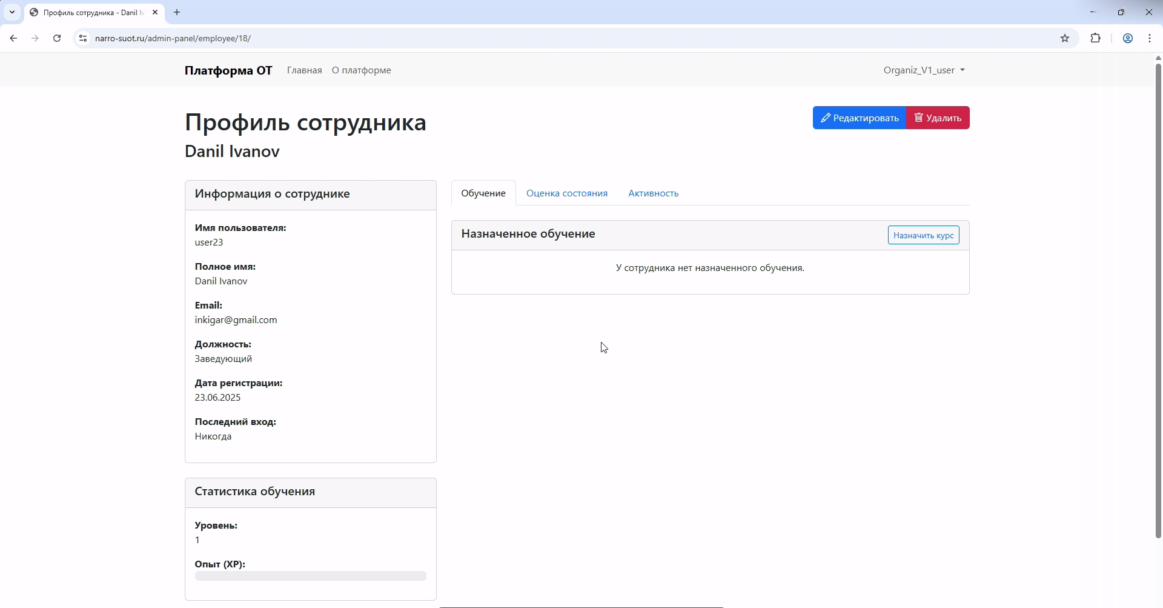Open the Активность tab

653,193
